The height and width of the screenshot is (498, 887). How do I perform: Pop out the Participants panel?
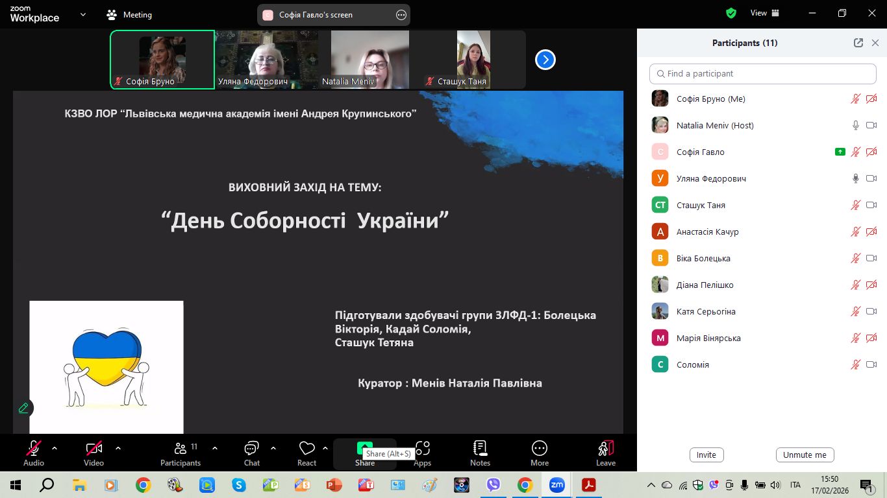(858, 43)
